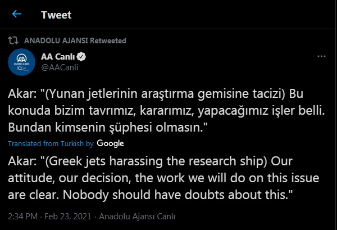Click the Google logo in translation credit

110,143
